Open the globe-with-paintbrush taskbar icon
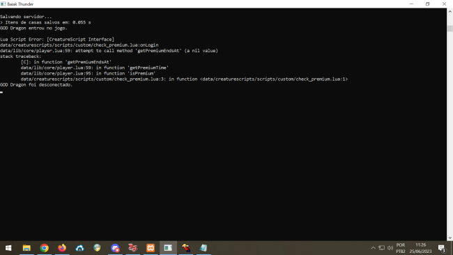 click(98, 248)
